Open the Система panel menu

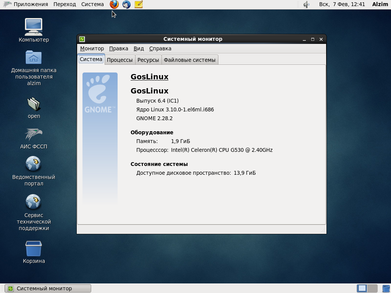coord(92,5)
